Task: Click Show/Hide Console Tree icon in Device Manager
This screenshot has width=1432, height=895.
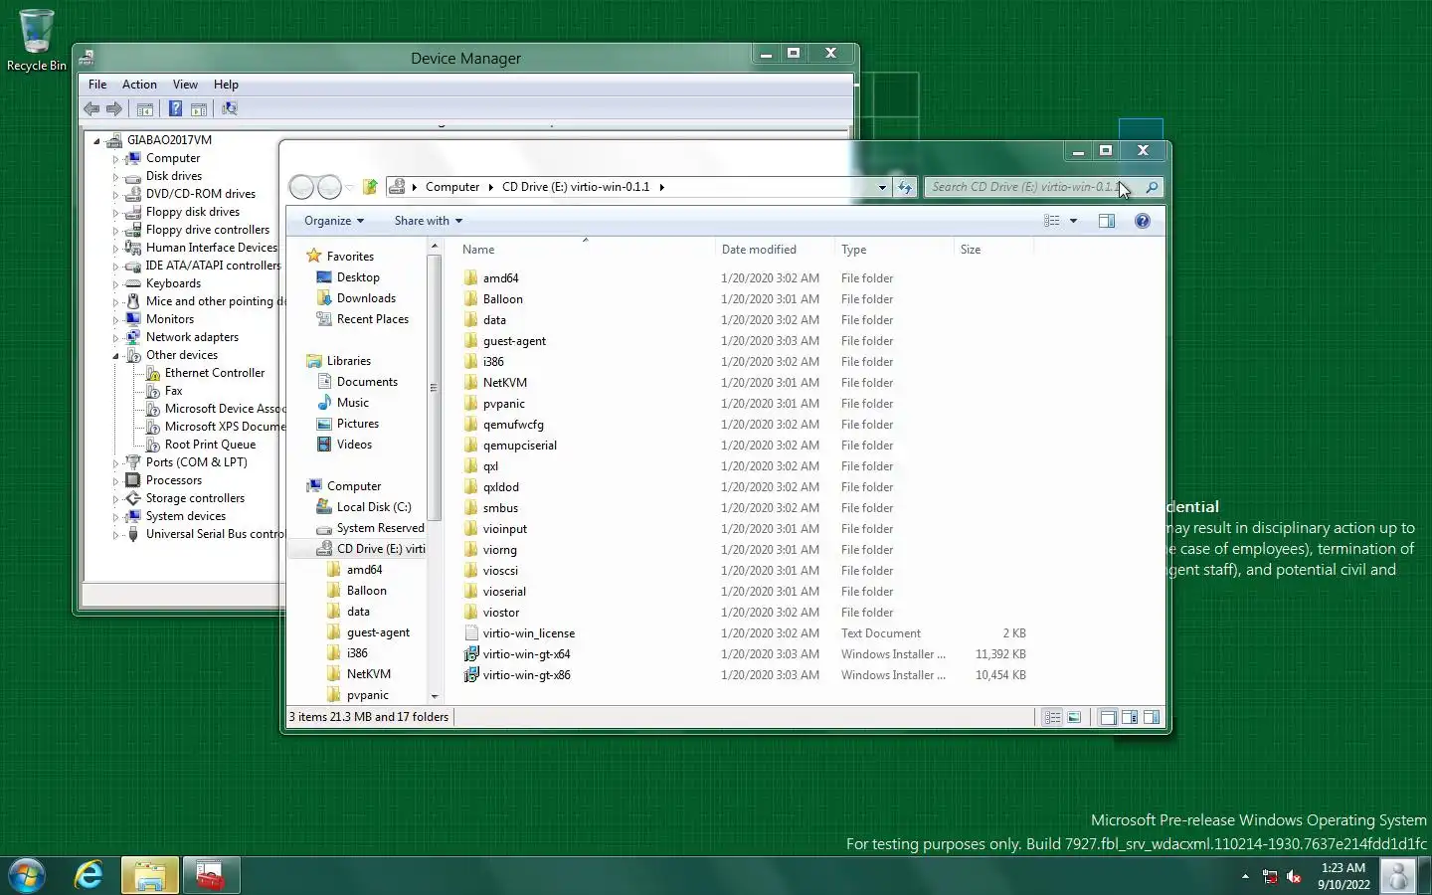Action: click(x=145, y=108)
